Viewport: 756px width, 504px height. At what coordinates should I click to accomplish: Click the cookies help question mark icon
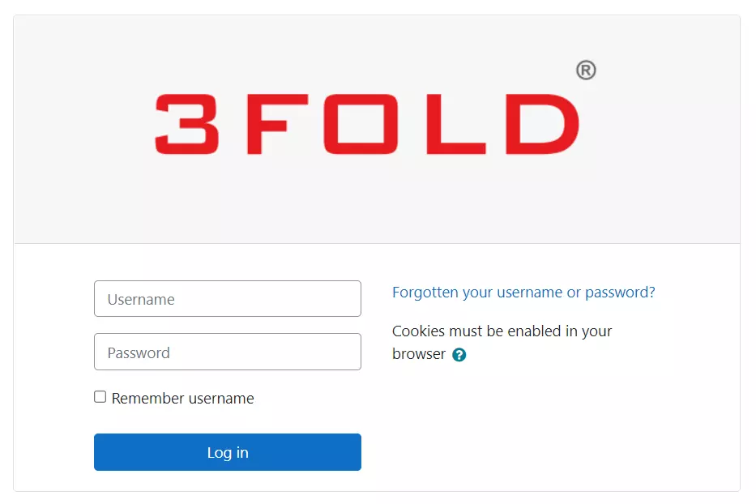459,355
